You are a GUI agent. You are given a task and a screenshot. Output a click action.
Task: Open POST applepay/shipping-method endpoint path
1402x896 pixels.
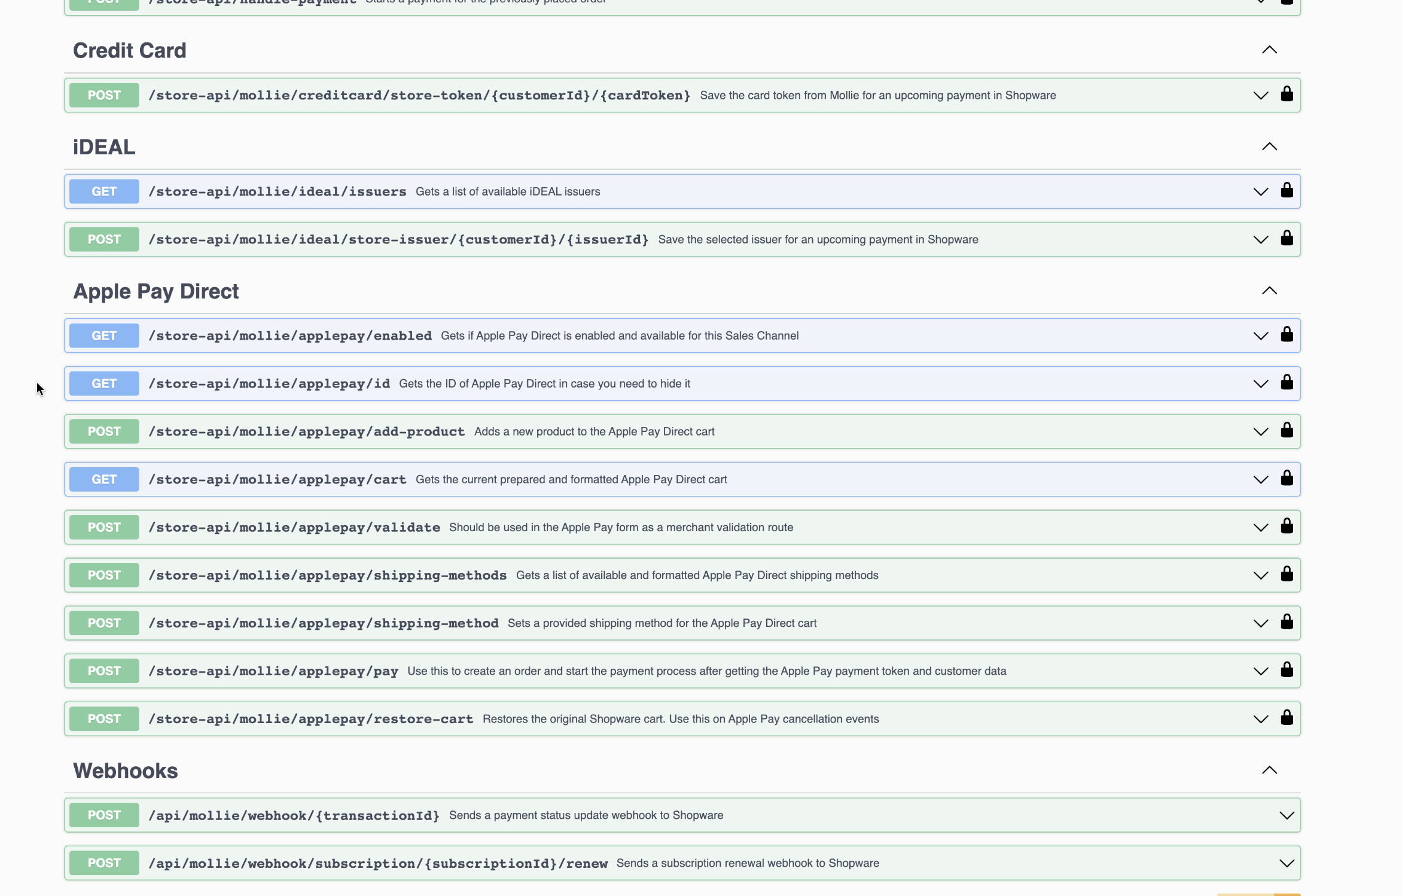pos(323,623)
